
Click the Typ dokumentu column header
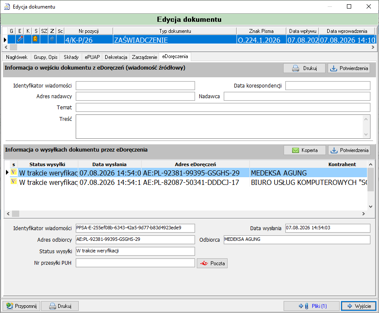tap(175, 31)
